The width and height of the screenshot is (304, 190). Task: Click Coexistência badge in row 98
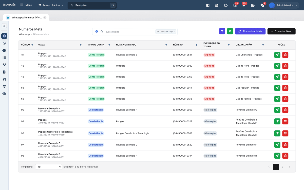tap(96, 156)
